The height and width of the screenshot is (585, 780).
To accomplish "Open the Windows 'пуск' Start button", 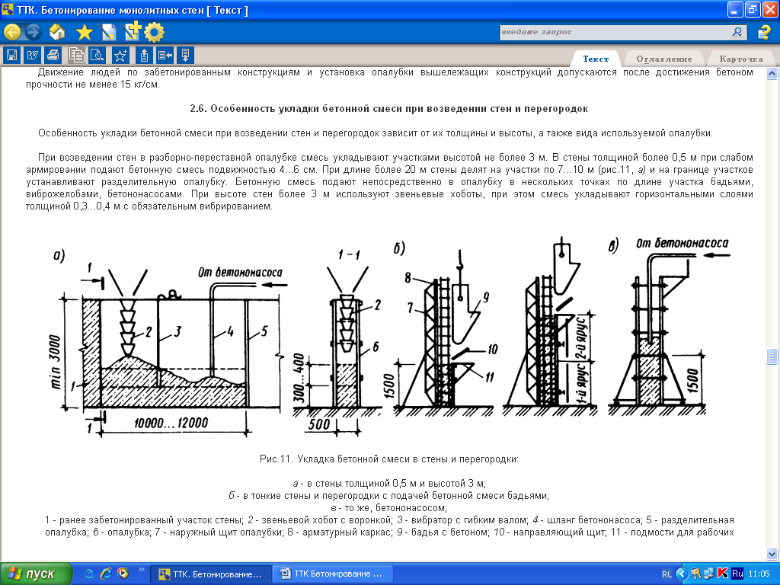I will coord(36,574).
